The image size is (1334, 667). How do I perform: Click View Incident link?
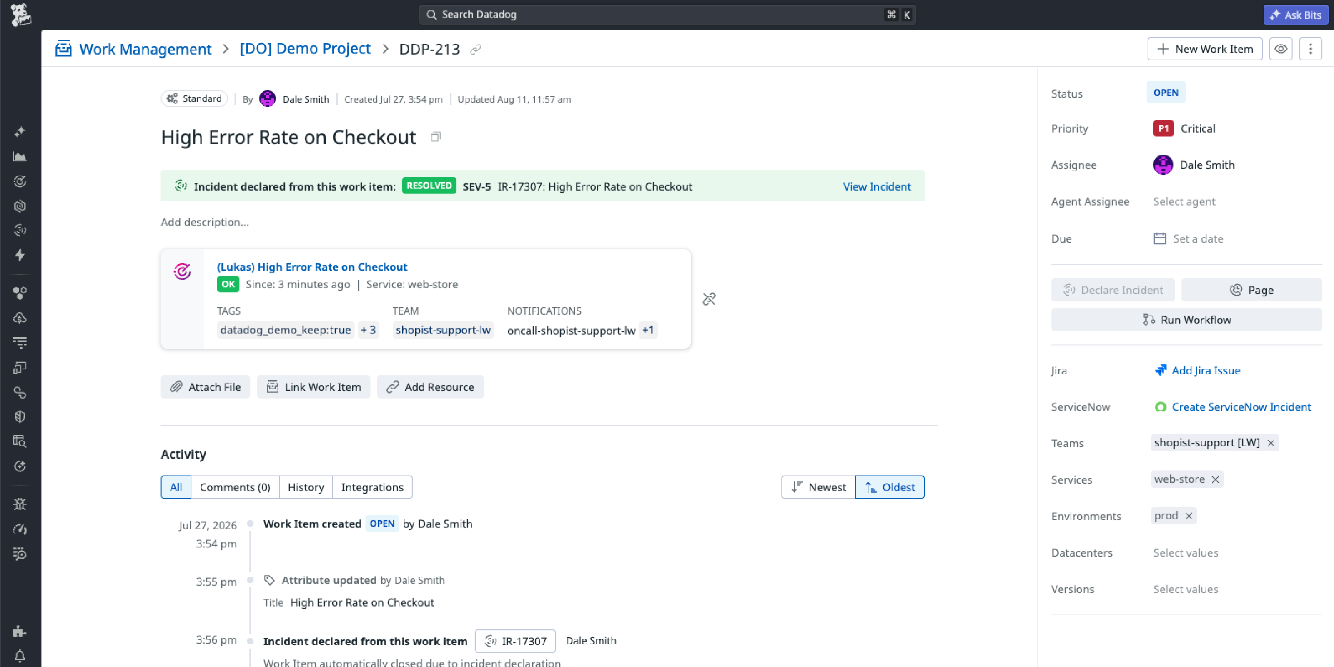click(877, 186)
